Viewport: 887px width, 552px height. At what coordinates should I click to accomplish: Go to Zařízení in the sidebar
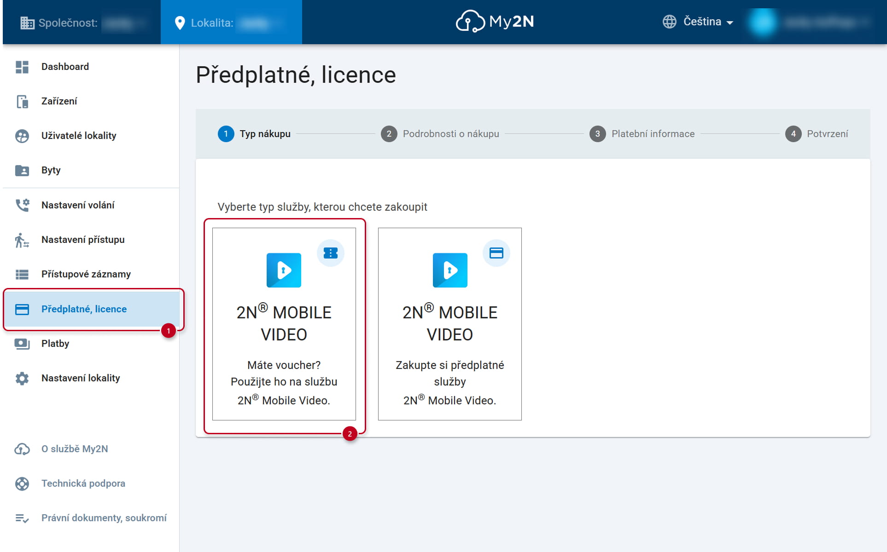[x=91, y=101]
